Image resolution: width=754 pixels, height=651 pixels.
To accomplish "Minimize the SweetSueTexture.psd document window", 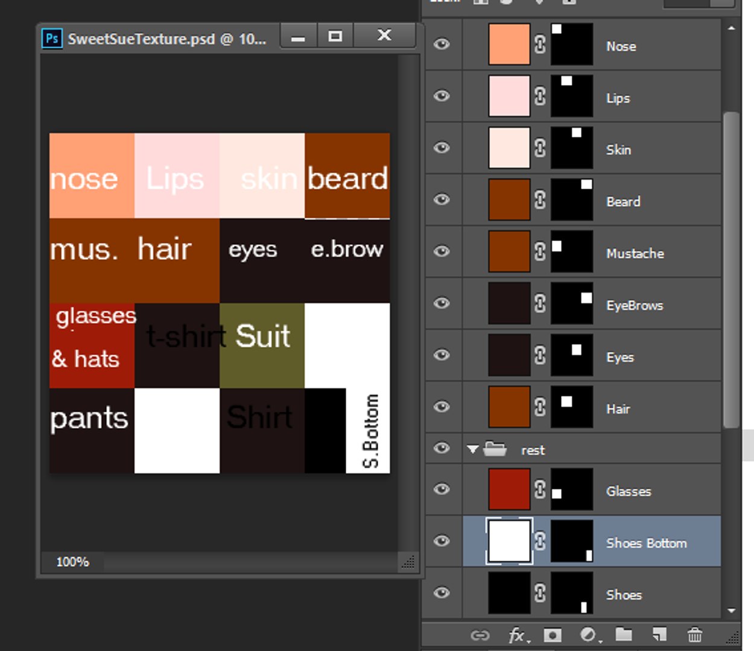I will click(299, 36).
